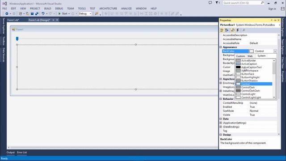The width and height of the screenshot is (286, 161).
Task: Click the Undo arrow icon
Action: tap(43, 14)
